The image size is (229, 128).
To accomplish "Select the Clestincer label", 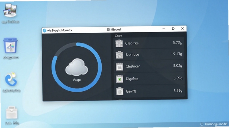I will [x=133, y=66].
